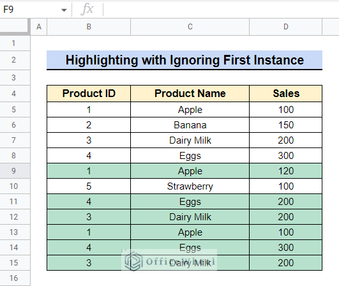Click the title cell Highlighting with Ignoring First Instance
Viewport: 339px width, 286px height.
tap(185, 60)
